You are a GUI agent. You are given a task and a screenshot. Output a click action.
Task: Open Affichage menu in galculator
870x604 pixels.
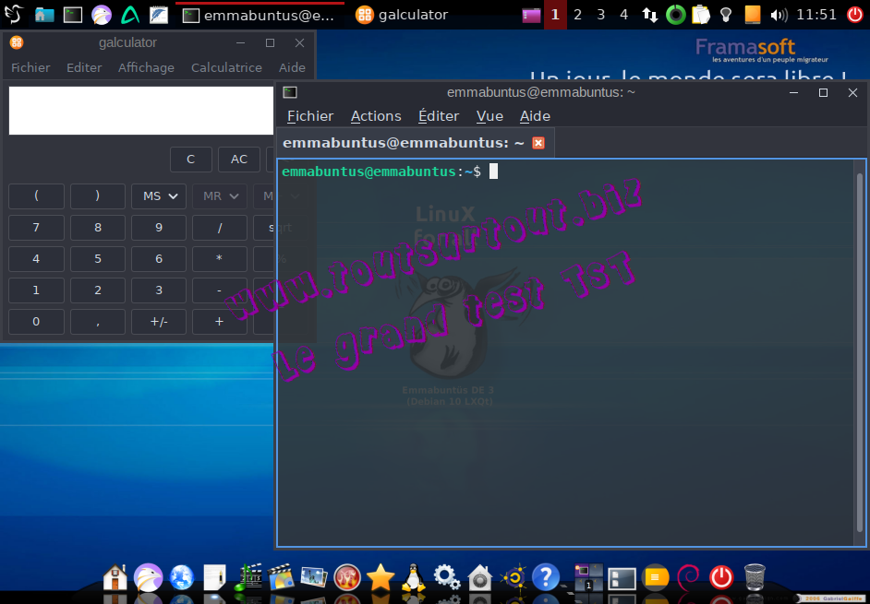[146, 67]
